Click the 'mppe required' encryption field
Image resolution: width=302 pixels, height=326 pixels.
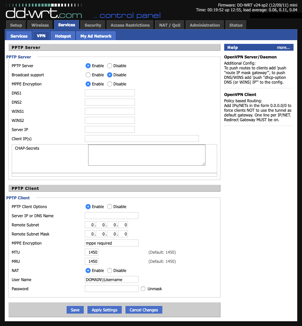click(112, 243)
